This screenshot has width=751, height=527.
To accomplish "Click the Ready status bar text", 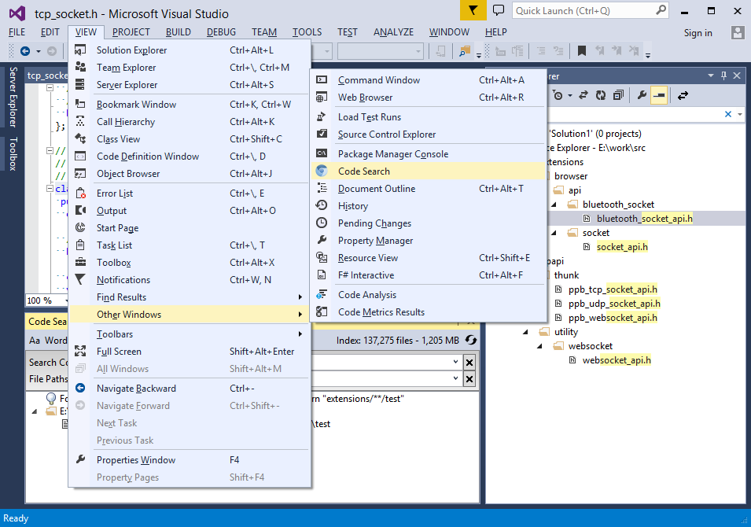I will pos(16,518).
